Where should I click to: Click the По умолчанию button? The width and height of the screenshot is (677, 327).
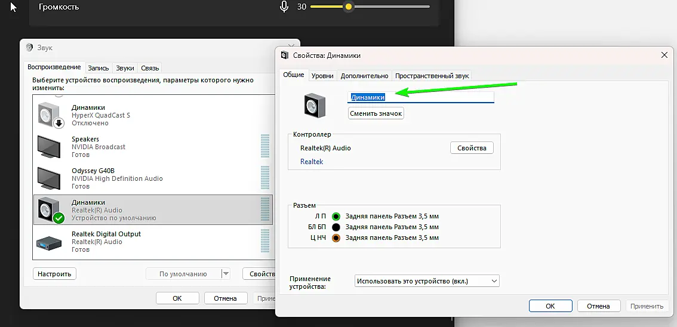pyautogui.click(x=183, y=273)
